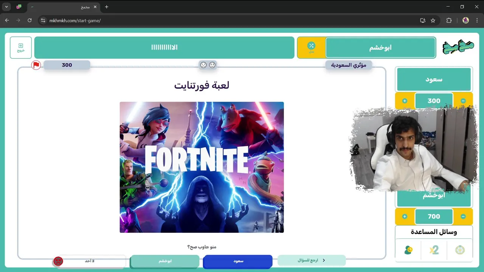Viewport: 484px width, 272px height.
Task: Select the لا أحد (nobody) option
Action: click(x=90, y=261)
